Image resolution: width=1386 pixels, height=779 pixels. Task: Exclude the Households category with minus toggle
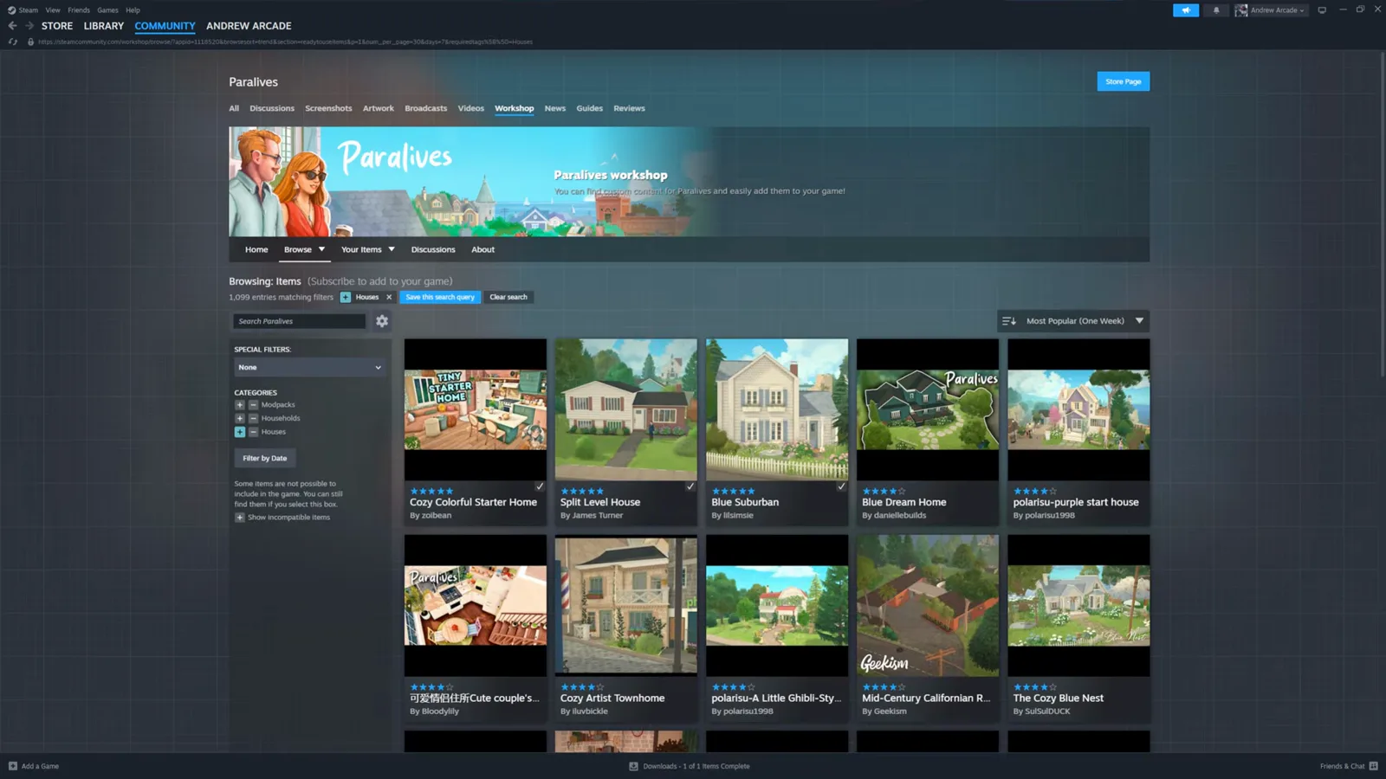(253, 418)
